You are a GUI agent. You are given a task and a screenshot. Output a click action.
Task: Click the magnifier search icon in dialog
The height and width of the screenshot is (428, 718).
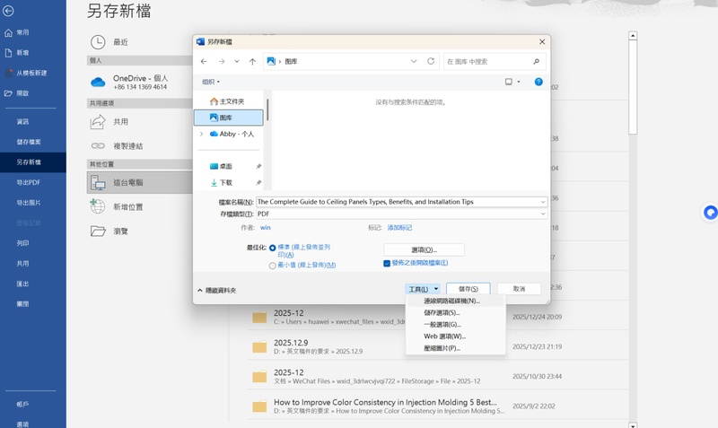pos(536,61)
